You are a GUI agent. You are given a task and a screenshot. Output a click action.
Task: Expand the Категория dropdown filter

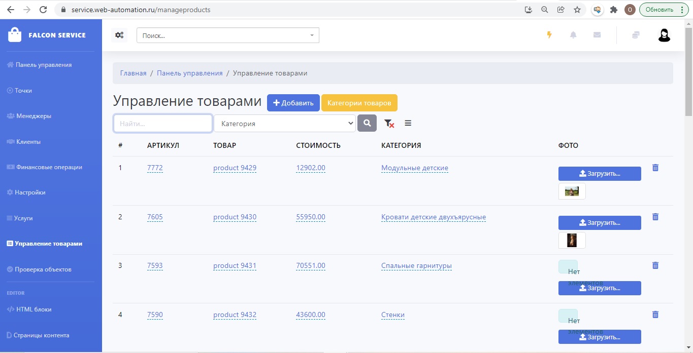coord(284,124)
